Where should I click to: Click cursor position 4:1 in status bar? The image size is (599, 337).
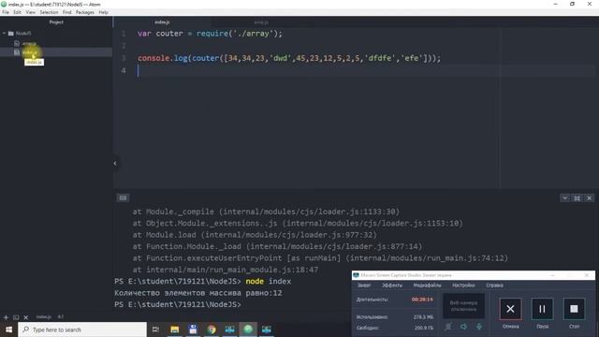[x=61, y=316]
